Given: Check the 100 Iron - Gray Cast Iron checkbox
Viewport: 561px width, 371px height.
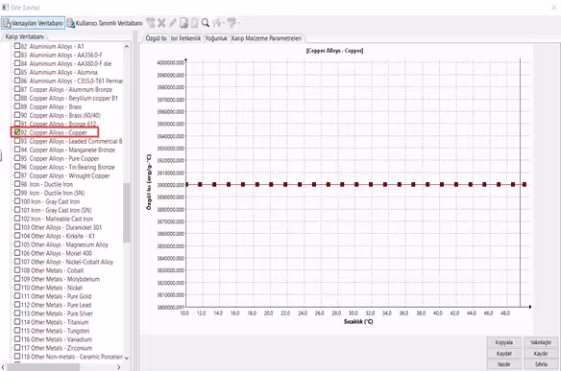Looking at the screenshot, I should (17, 201).
